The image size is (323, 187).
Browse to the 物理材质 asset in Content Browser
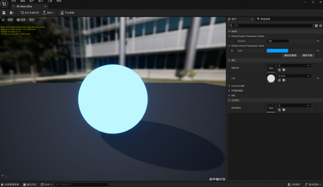click(x=284, y=70)
